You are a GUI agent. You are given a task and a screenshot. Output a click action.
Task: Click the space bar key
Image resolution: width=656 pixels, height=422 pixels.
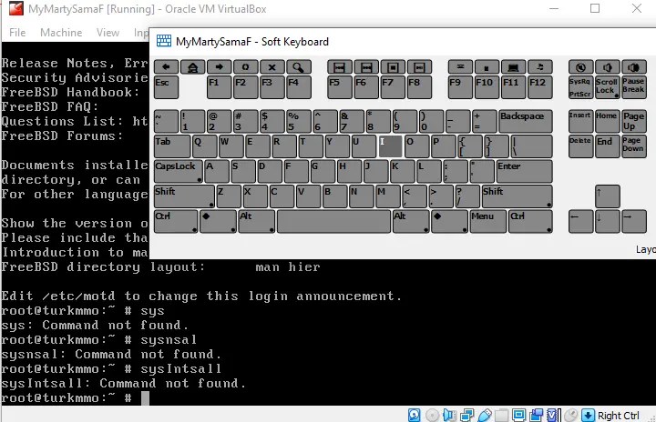point(333,221)
